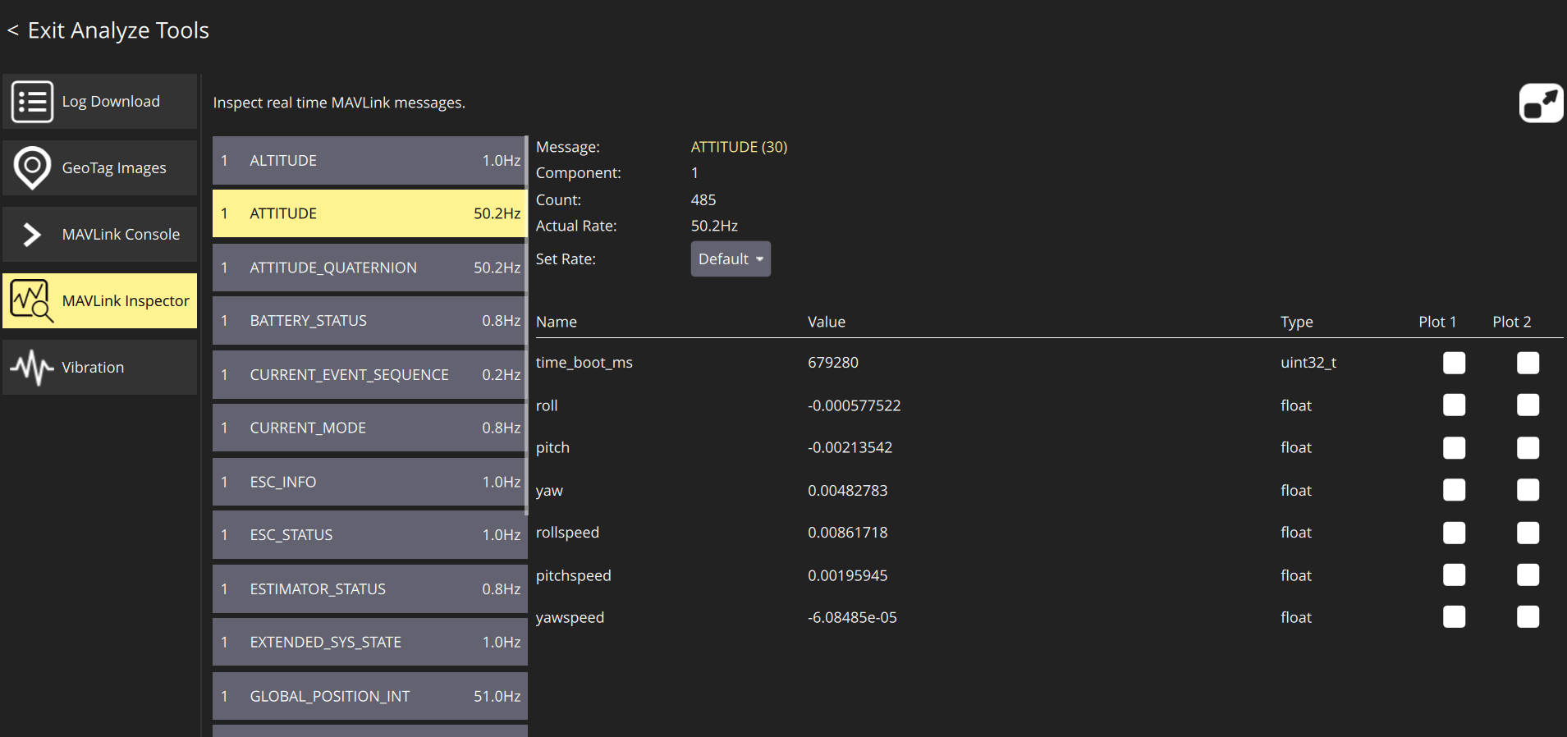Select the ESC_STATUS message
1567x737 pixels.
(369, 535)
